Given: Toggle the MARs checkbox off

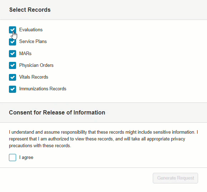Looking at the screenshot, I should 12,54.
